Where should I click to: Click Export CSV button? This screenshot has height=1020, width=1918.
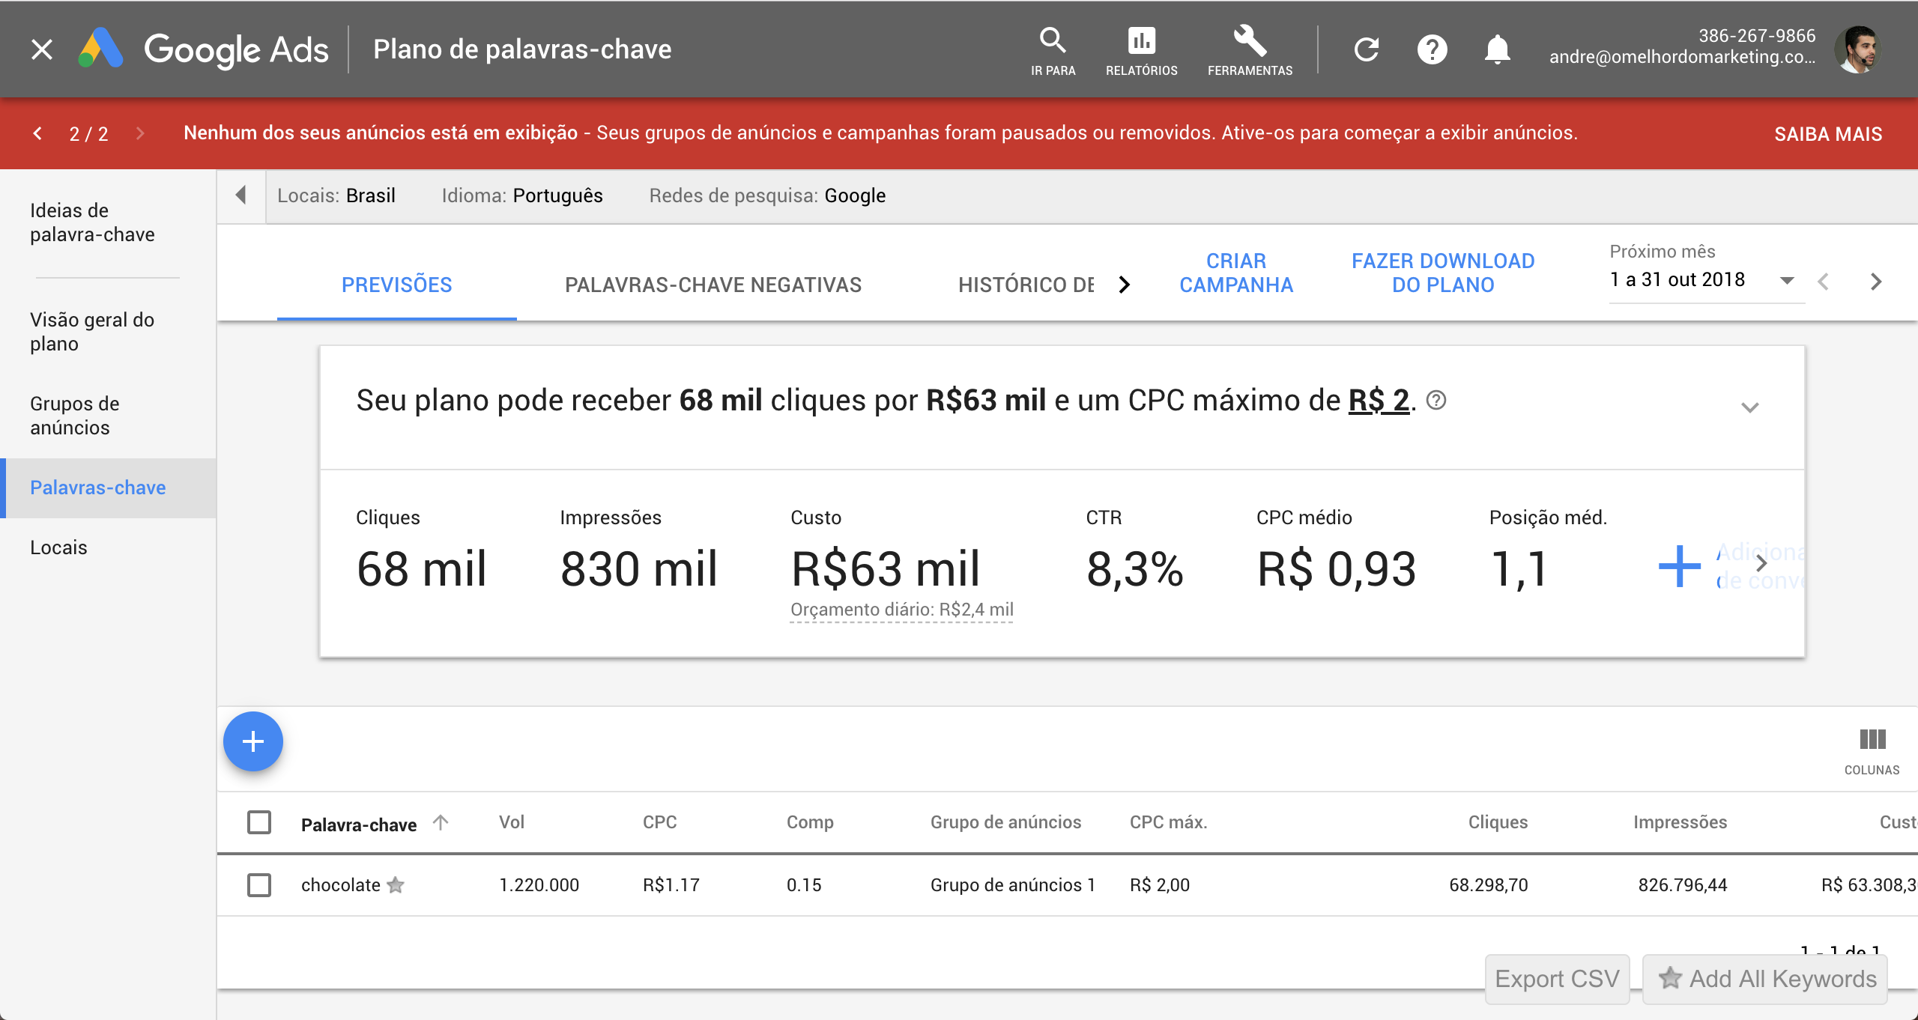[1557, 978]
